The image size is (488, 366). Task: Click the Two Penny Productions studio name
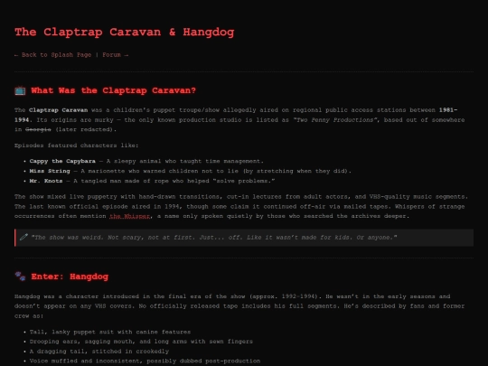335,120
